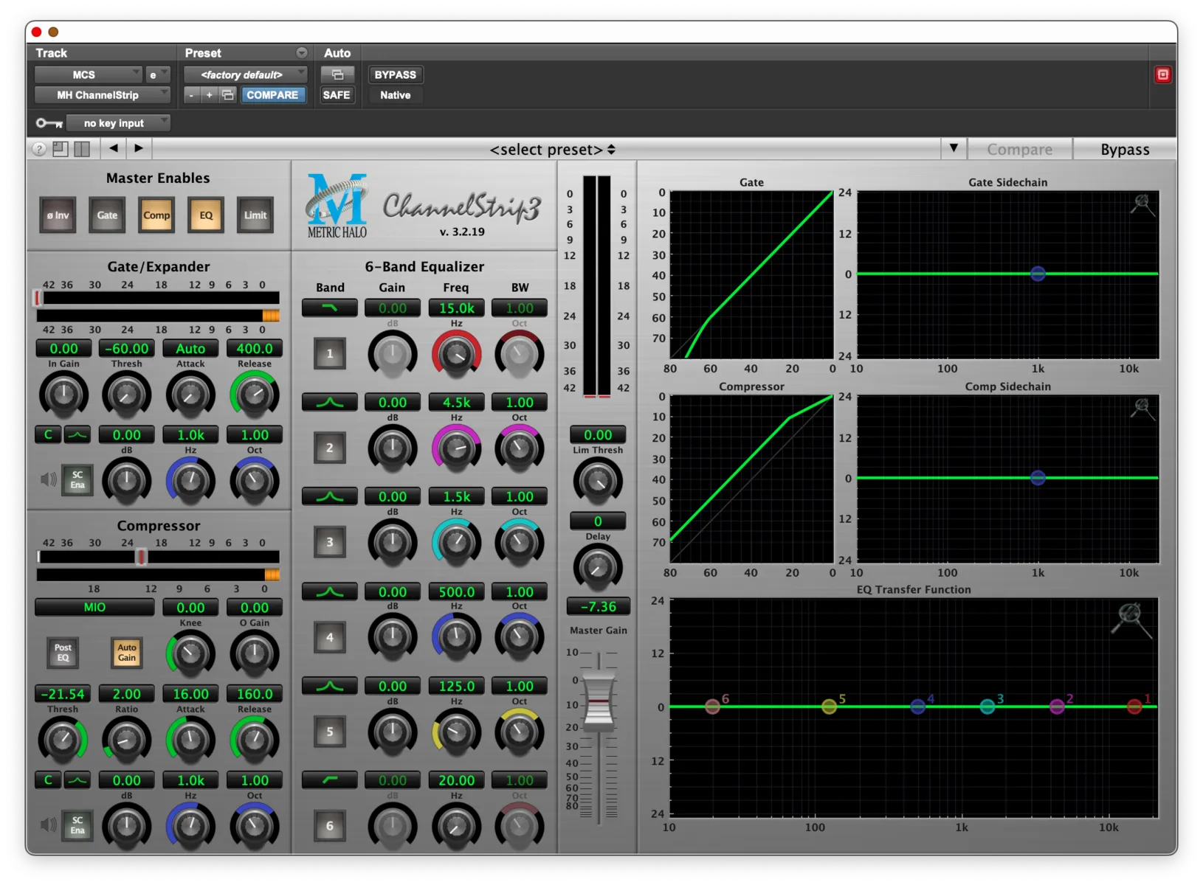Click the Metric Halo logo
The image size is (1203, 885).
(337, 206)
